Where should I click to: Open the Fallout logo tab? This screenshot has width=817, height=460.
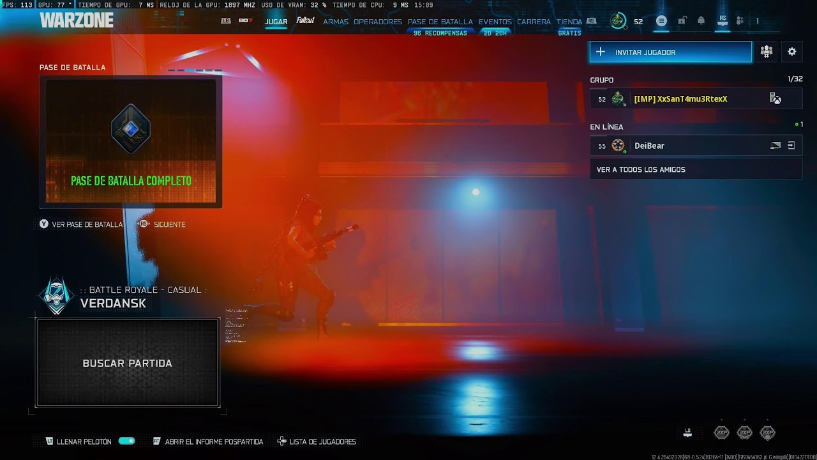(305, 21)
